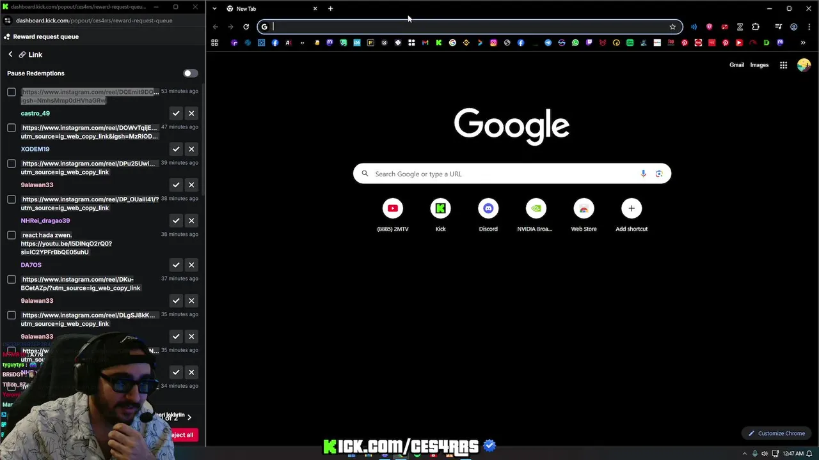The height and width of the screenshot is (460, 819).
Task: Open the Kick shortcut tile
Action: click(x=440, y=215)
